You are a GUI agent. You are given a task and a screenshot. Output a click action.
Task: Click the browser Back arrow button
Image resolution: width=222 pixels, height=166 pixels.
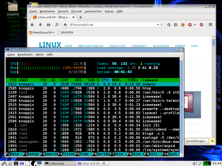pyautogui.click(x=65, y=25)
